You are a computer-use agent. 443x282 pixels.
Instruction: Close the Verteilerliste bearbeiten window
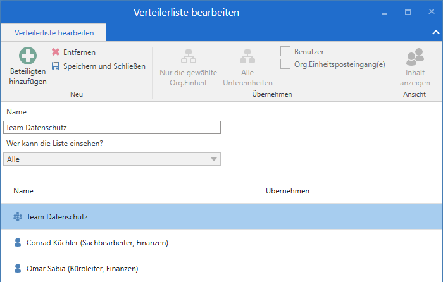[432, 11]
